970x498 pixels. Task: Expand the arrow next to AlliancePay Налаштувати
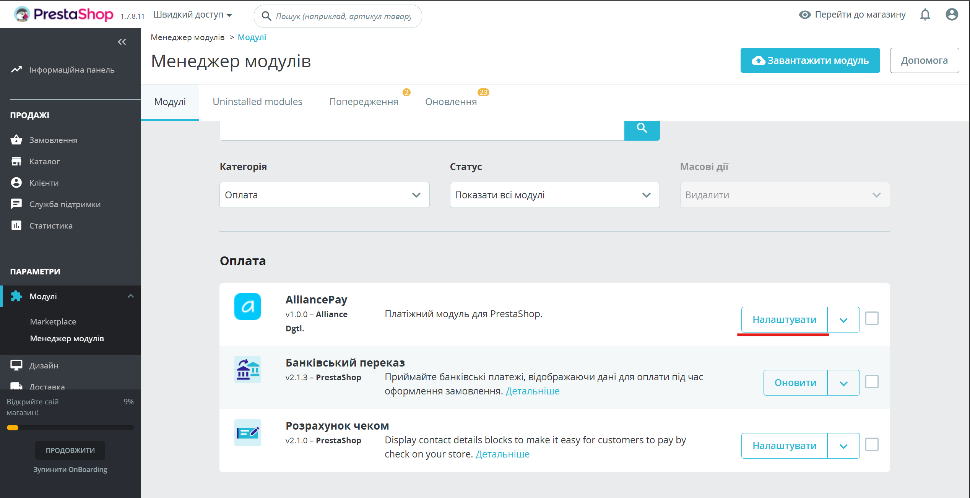[843, 320]
